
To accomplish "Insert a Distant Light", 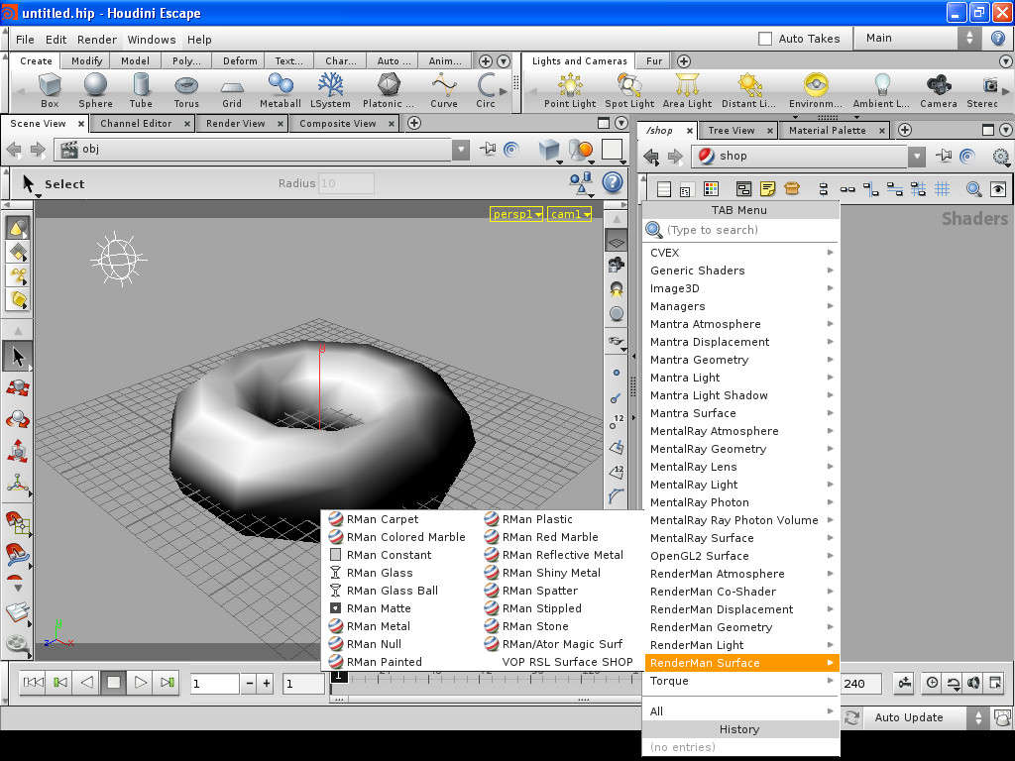I will tap(748, 90).
